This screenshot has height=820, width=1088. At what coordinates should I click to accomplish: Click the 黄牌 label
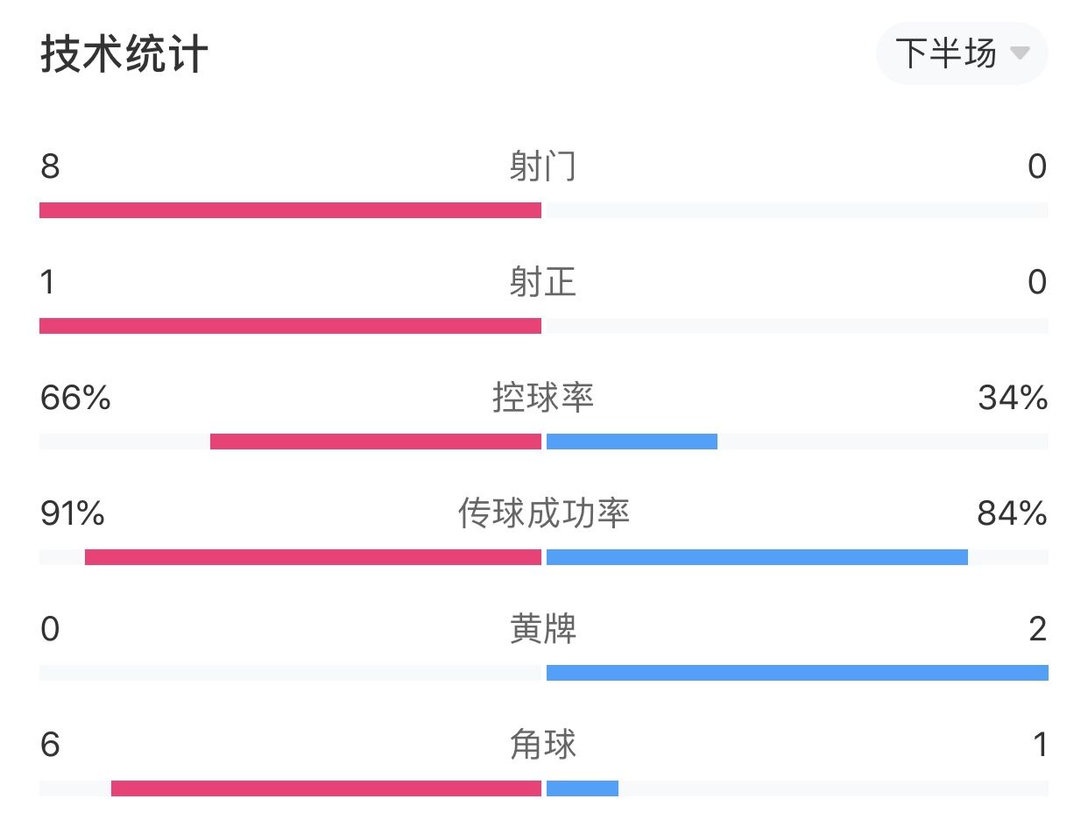pyautogui.click(x=543, y=629)
